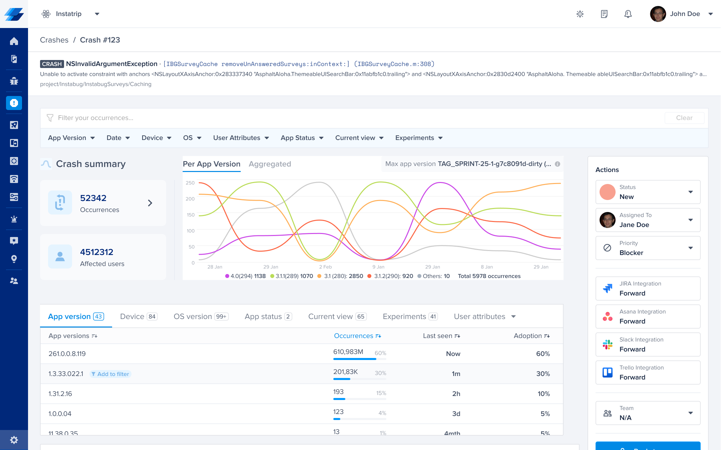The width and height of the screenshot is (721, 450).
Task: Switch to the Aggregated chart tab
Action: pos(270,164)
